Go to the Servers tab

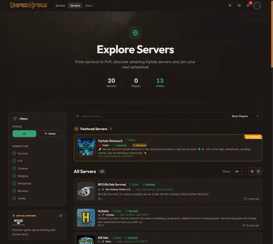75,6
